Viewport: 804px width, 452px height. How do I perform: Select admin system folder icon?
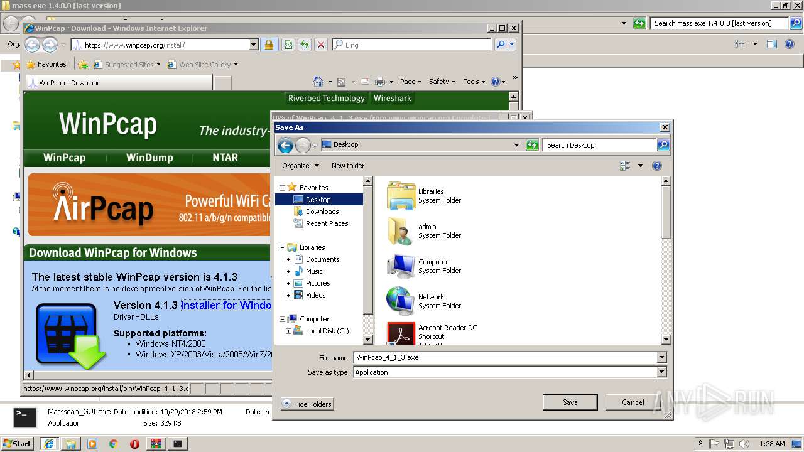point(401,231)
